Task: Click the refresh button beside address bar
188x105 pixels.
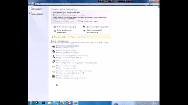Action: (147, 4)
